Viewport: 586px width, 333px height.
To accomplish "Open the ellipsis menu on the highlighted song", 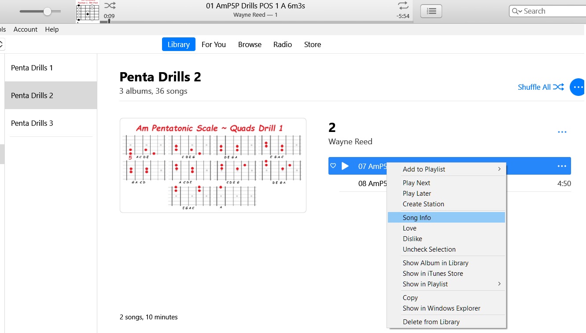I will pos(562,166).
